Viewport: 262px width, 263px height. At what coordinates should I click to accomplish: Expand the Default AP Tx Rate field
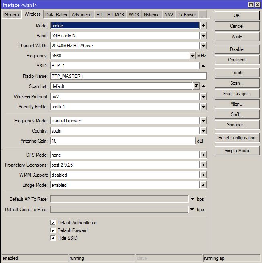click(192, 199)
